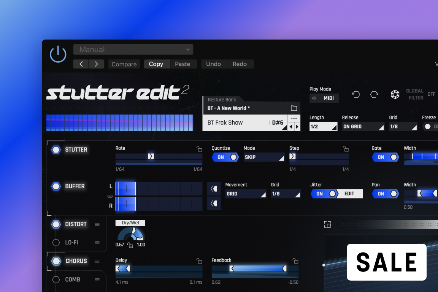
Task: Toggle the Rate lock icon
Action: (x=199, y=149)
